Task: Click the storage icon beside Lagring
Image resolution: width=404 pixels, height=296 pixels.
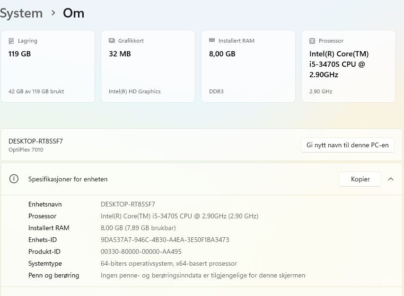Action: (11, 41)
